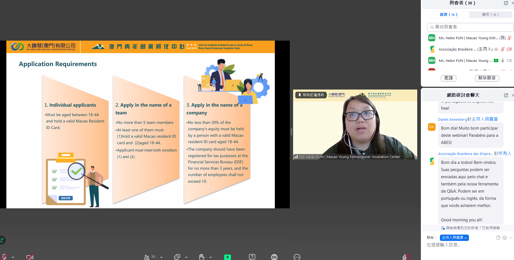This screenshot has width=514, height=260.
Task: Select Associação Brasileira host participant row
Action: (x=470, y=49)
